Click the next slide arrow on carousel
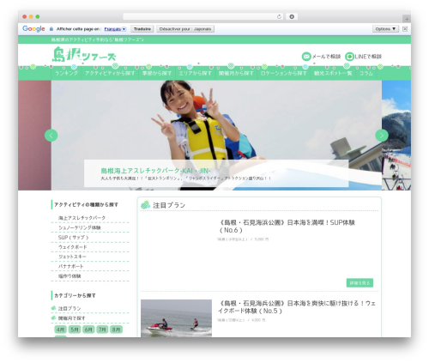Screen dimensions: 429x363 coord(382,136)
